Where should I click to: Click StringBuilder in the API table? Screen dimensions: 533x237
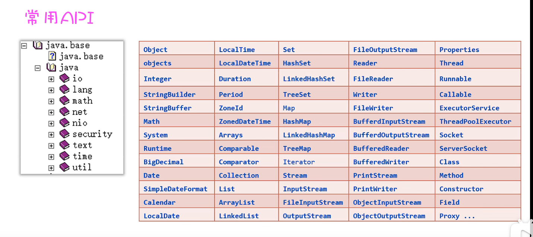(169, 95)
